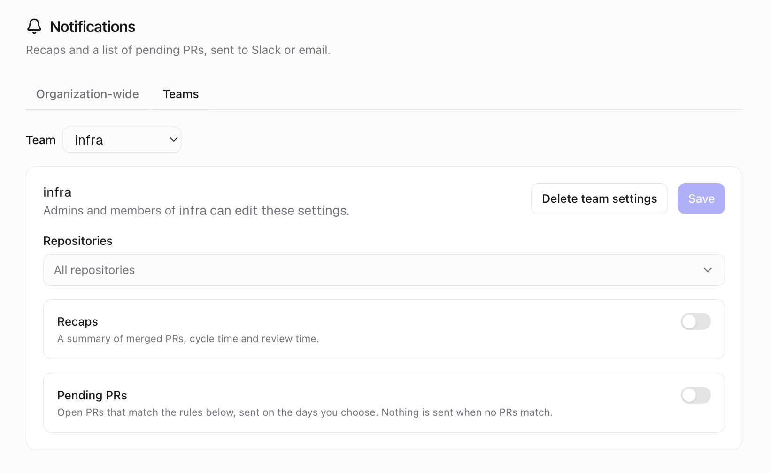
Task: Click the Delete team settings button
Action: click(x=599, y=198)
